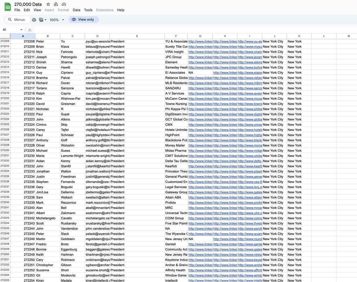Screen dimensions: 357x282
Task: Select column F header
Action: click(x=176, y=36)
